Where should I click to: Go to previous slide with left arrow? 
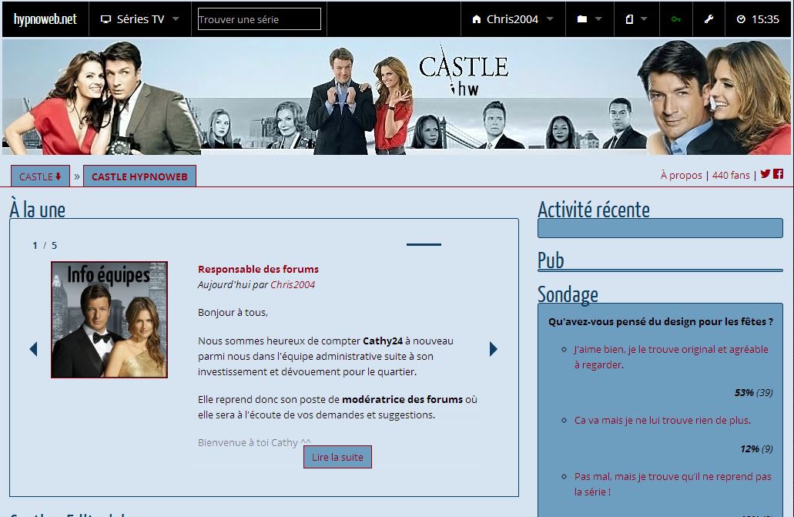[x=33, y=349]
